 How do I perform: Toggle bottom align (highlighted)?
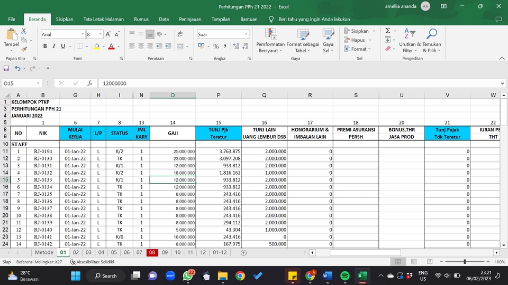pyautogui.click(x=150, y=34)
